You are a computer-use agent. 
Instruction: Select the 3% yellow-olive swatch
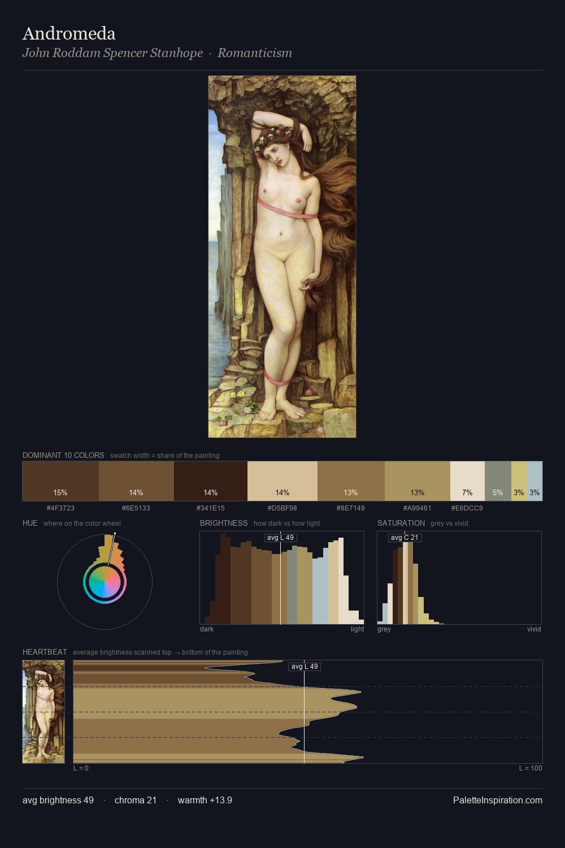519,481
